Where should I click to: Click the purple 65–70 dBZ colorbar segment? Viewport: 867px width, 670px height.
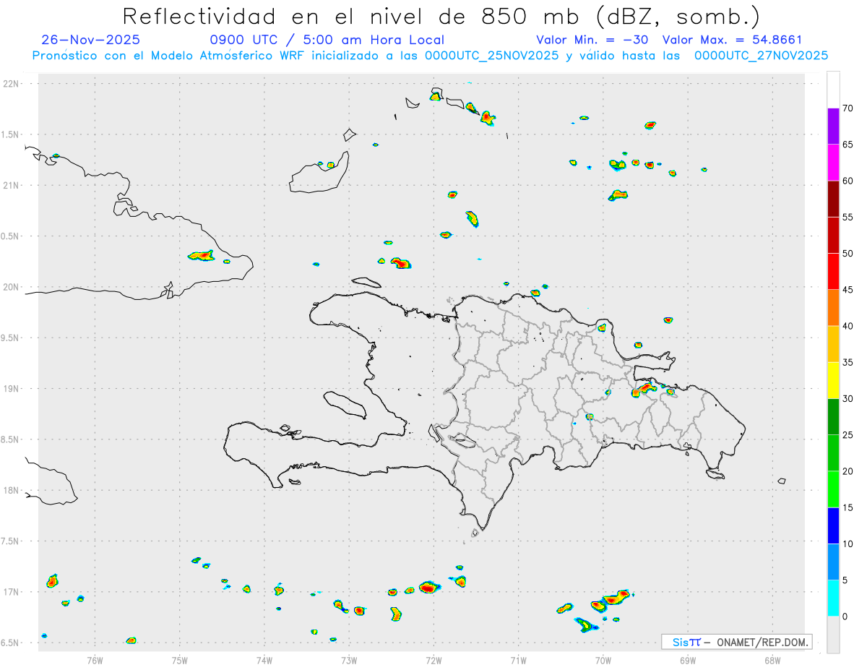(833, 126)
